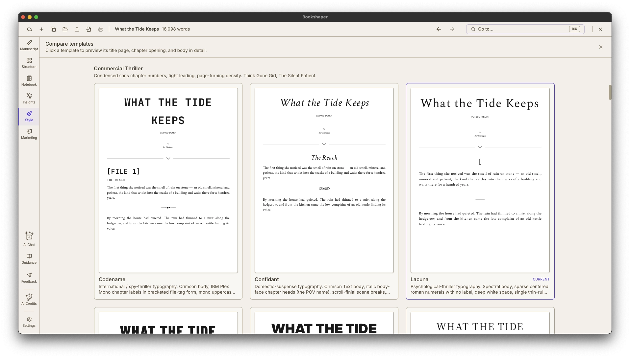Click roman numeral I in Lacuna preview

[480, 162]
